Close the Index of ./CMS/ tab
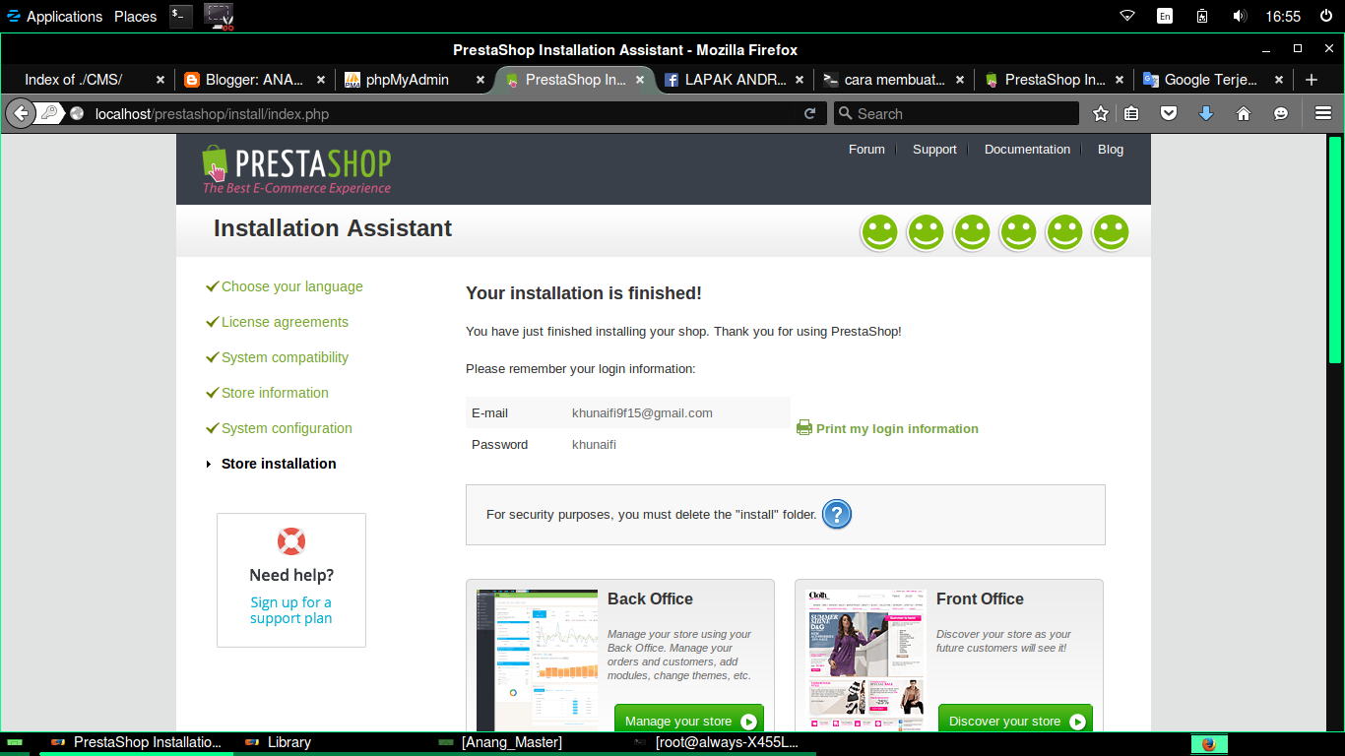 [160, 80]
